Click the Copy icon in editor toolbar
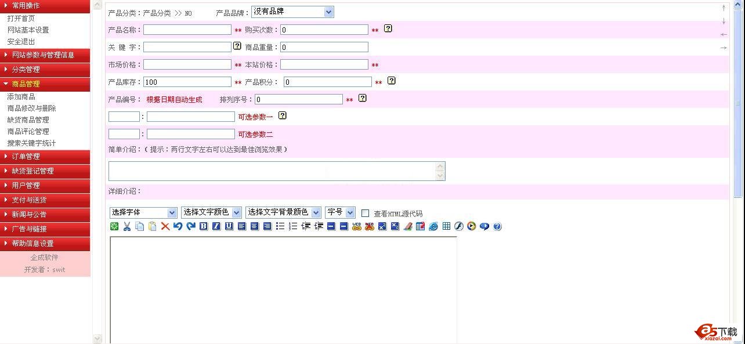Image resolution: width=745 pixels, height=344 pixels. [139, 226]
